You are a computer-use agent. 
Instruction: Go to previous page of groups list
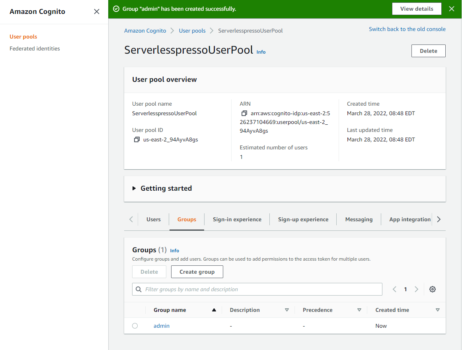(x=394, y=289)
